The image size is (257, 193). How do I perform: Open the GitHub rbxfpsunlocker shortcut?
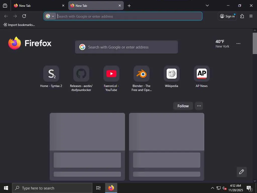click(x=81, y=79)
